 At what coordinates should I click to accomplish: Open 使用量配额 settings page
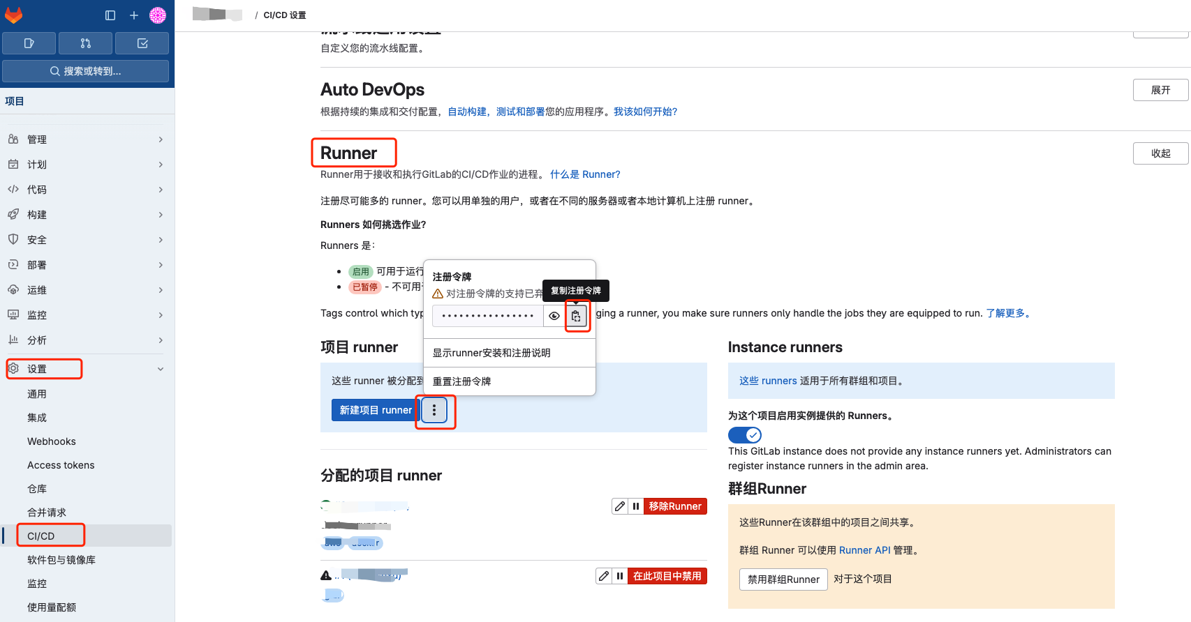coord(87,607)
